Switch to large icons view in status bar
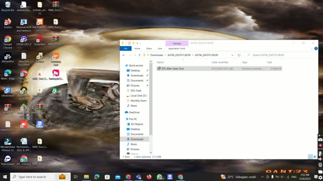 (315, 156)
